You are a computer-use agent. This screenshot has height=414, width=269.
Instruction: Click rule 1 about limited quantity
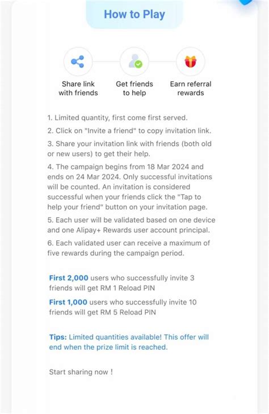pos(117,118)
